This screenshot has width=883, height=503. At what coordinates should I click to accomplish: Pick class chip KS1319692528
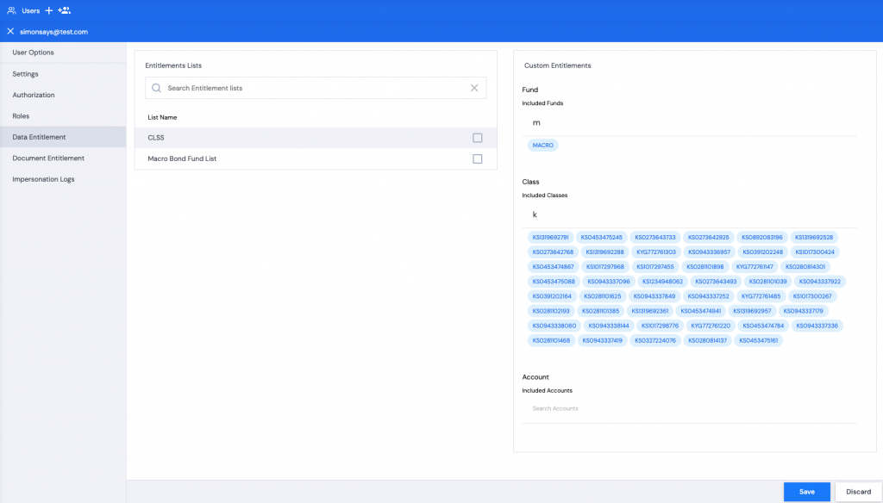tap(814, 238)
